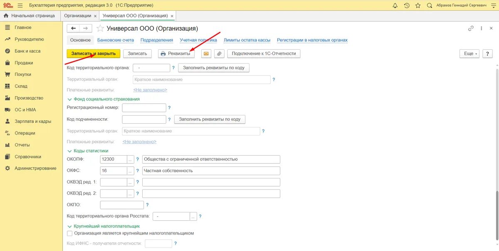Open the Администрирование section
The width and height of the screenshot is (499, 251).
(35, 168)
